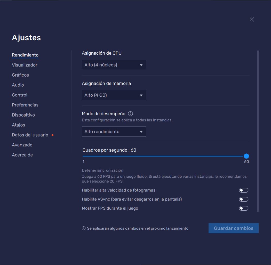The width and height of the screenshot is (271, 265).
Task: Click red notification dot next to Datos del usuario
Action: pyautogui.click(x=53, y=135)
